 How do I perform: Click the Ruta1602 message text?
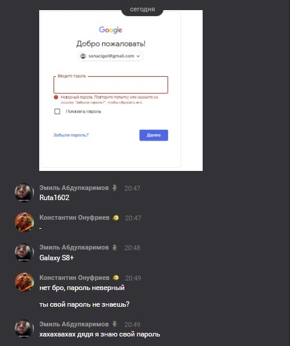(55, 198)
